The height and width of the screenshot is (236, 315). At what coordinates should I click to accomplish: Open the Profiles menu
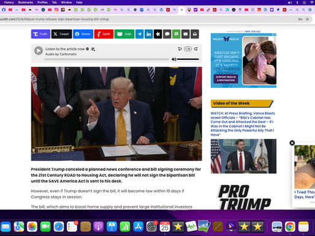point(42,2)
